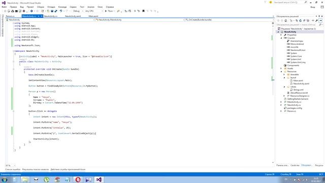
Task: Switch to the Main.axml editor tab
Action: point(93,16)
